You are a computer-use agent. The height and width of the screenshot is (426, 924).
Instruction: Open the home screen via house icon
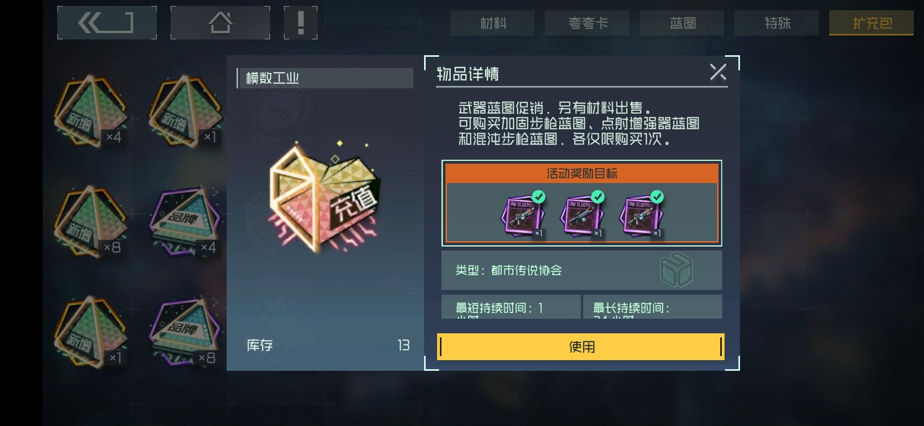(x=220, y=22)
